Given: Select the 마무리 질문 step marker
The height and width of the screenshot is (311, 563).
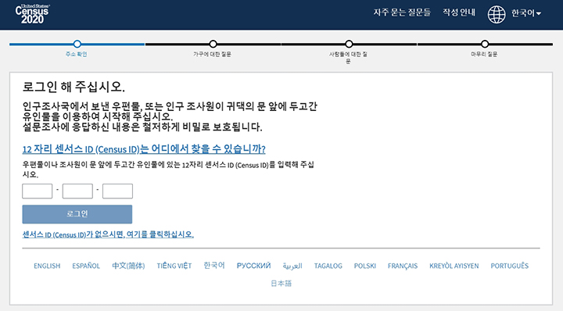Looking at the screenshot, I should pos(485,44).
